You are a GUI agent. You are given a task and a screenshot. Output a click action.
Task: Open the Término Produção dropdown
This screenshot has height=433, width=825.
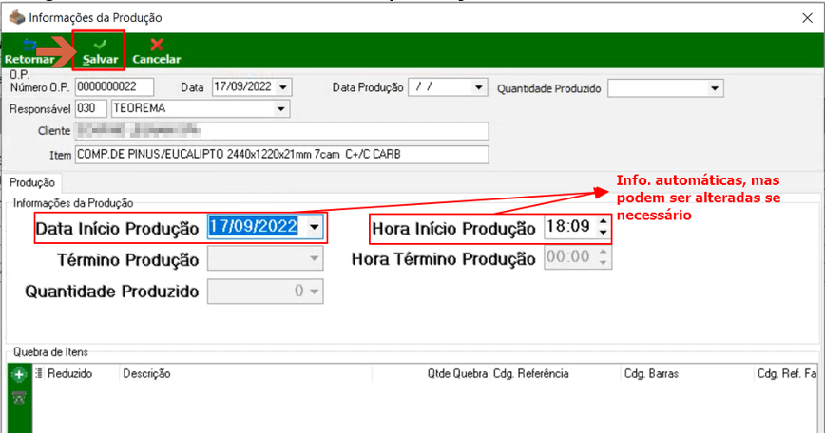point(314,258)
